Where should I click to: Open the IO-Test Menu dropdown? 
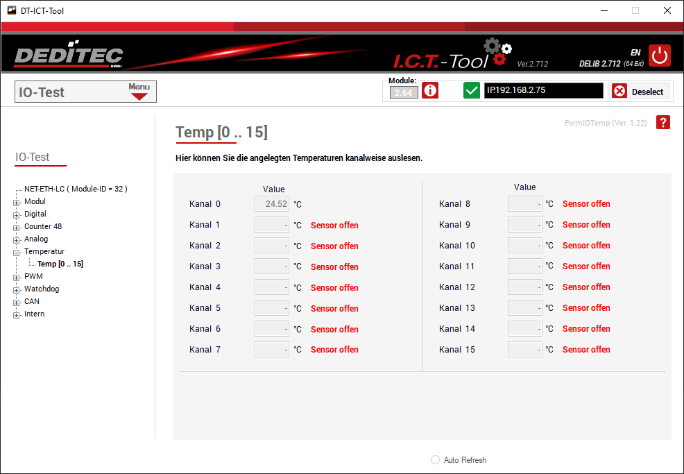pos(139,92)
